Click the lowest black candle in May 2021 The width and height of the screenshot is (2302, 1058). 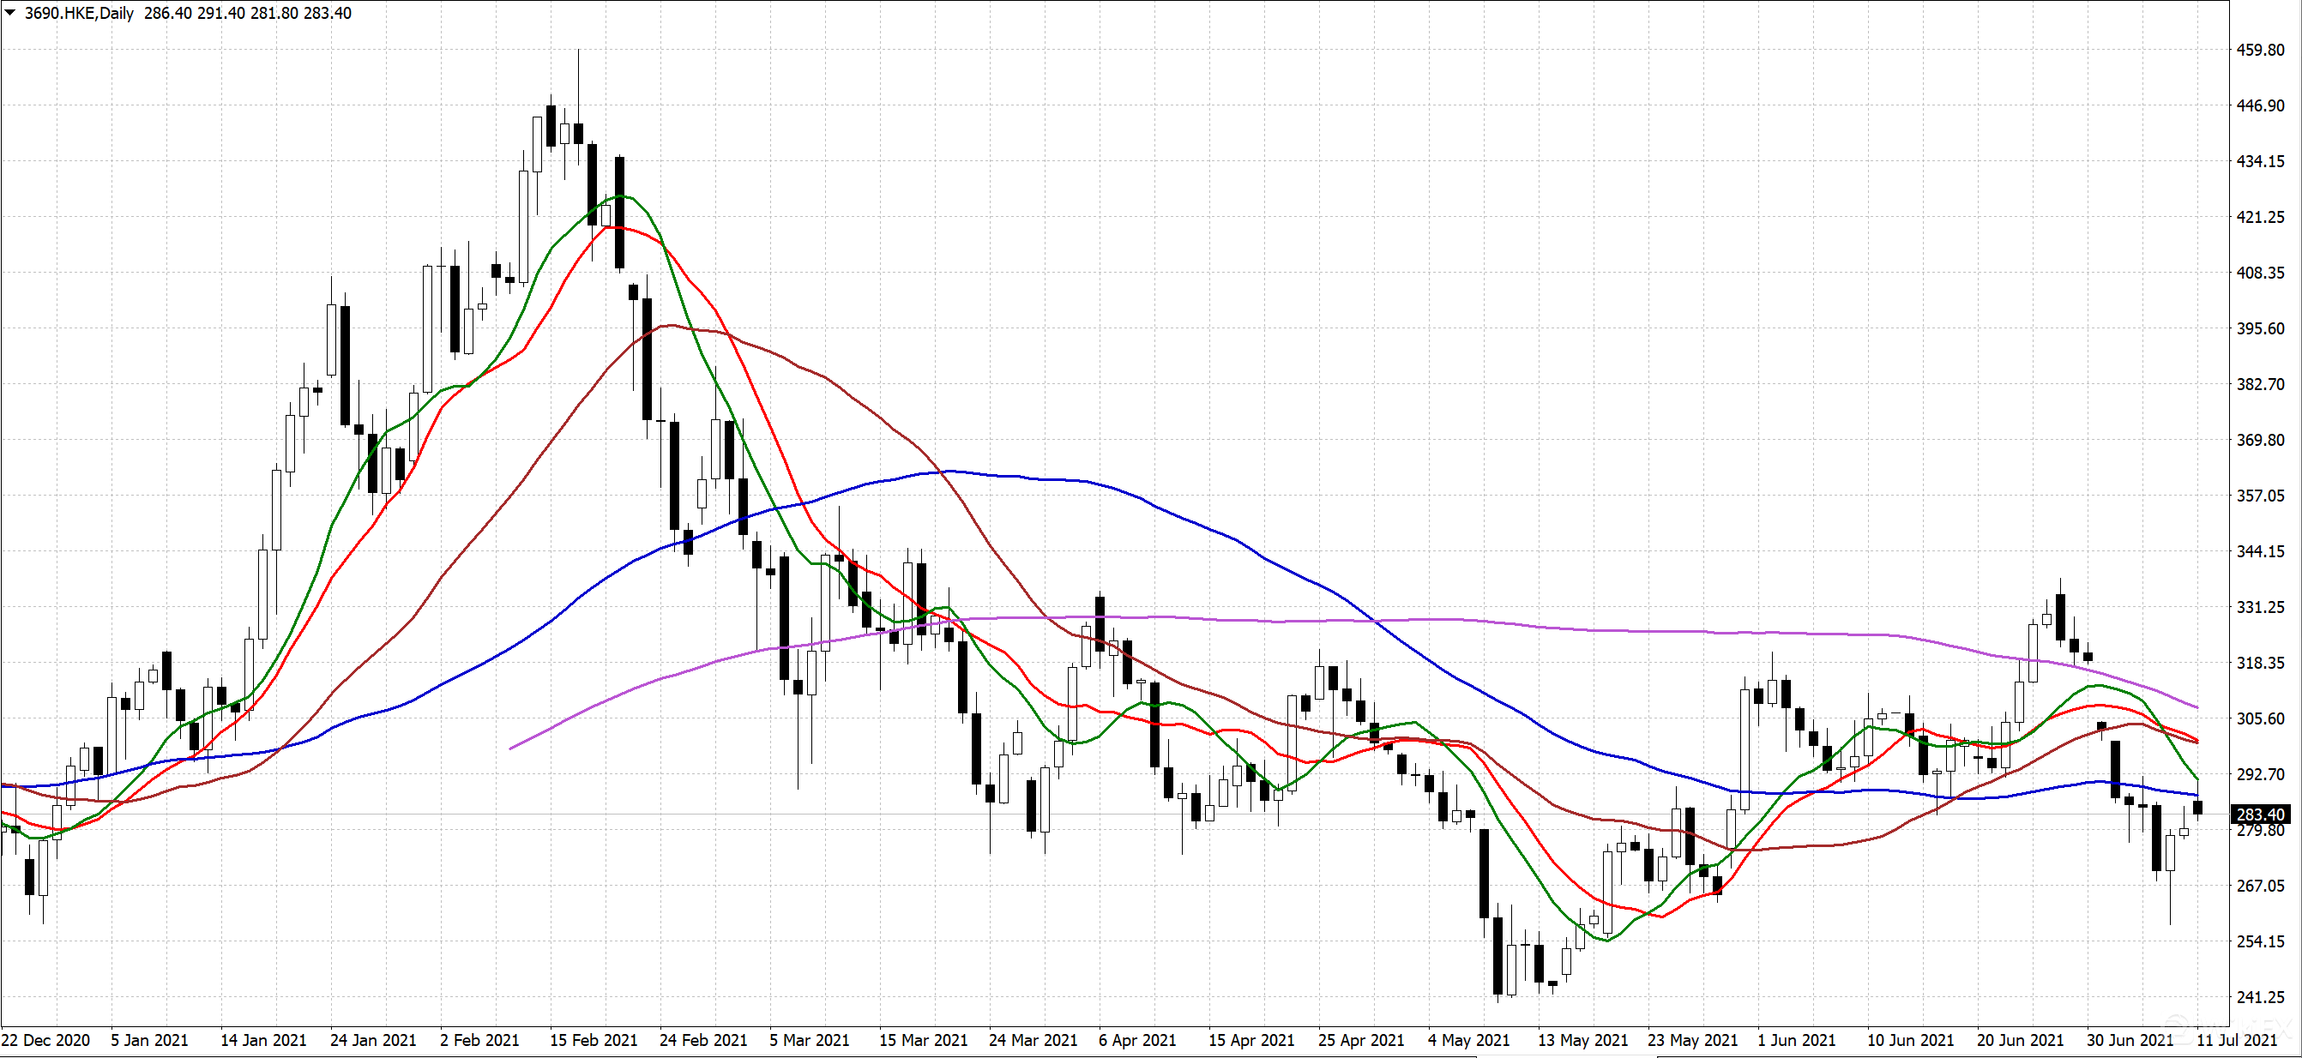[1498, 954]
